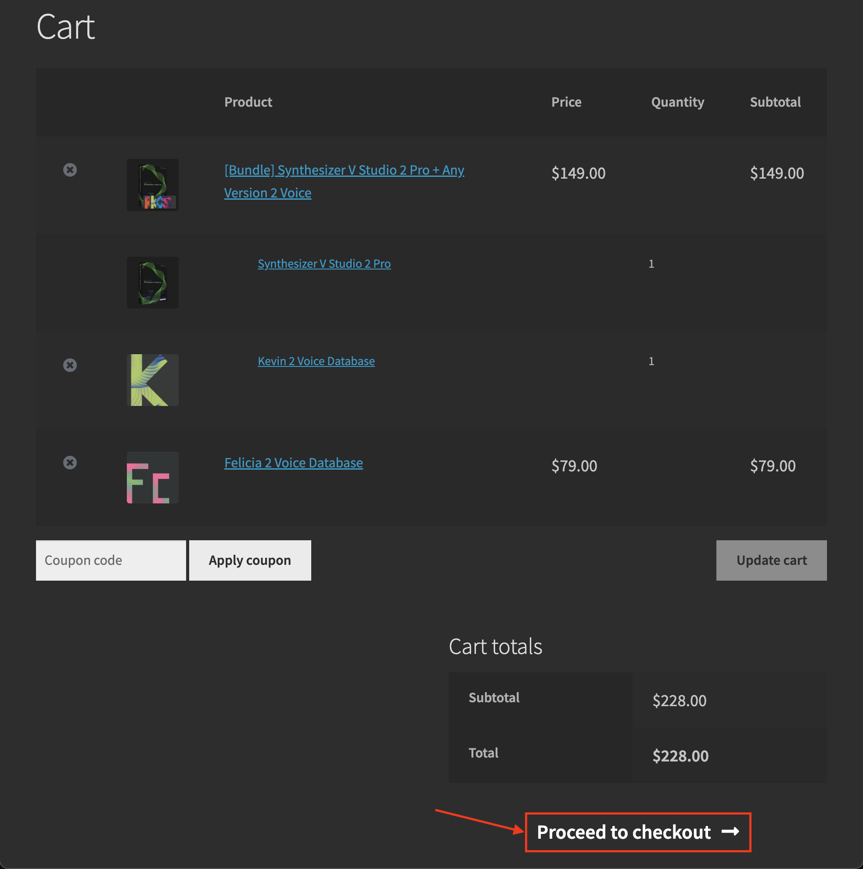Click the cart total amount $228.00
This screenshot has width=863, height=869.
point(680,756)
